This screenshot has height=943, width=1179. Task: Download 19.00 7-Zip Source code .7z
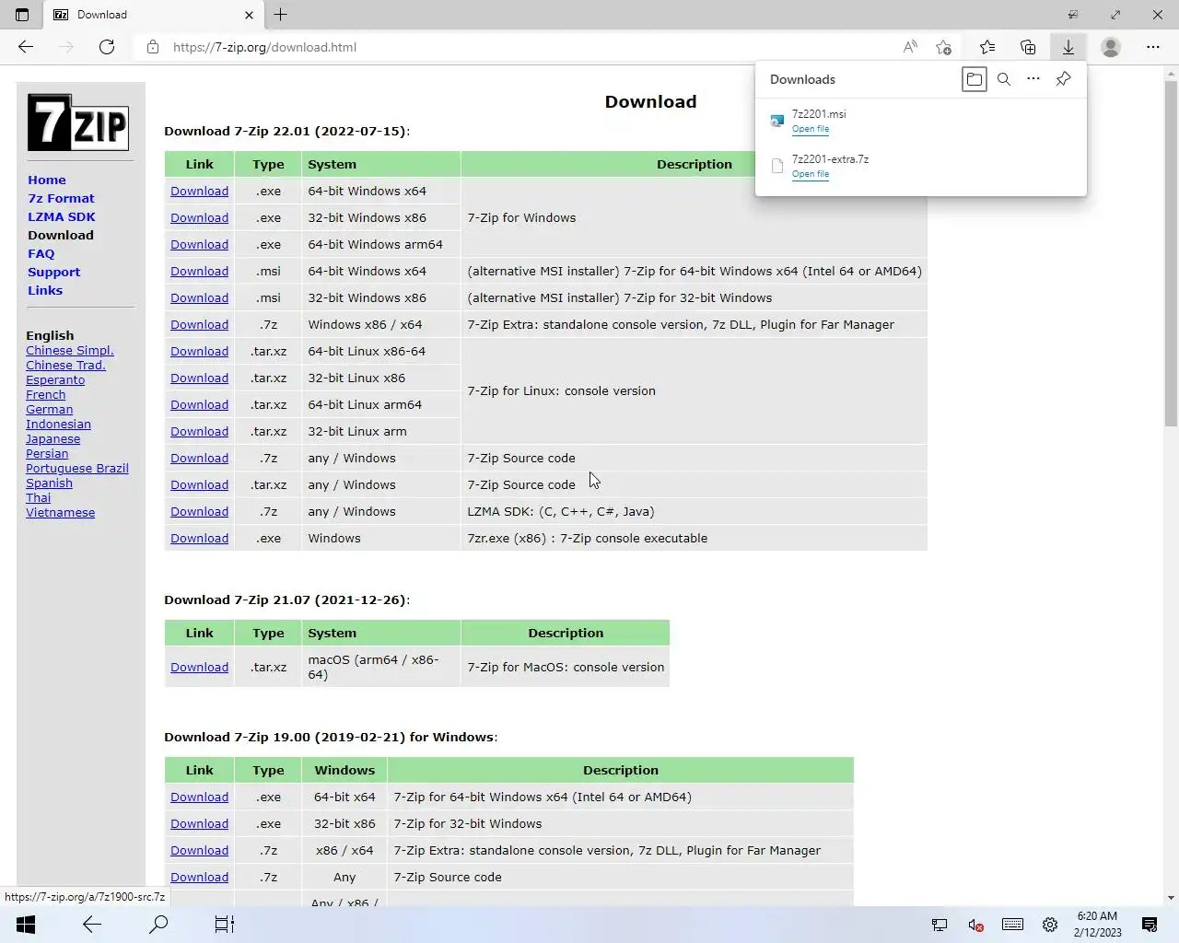[x=199, y=877]
